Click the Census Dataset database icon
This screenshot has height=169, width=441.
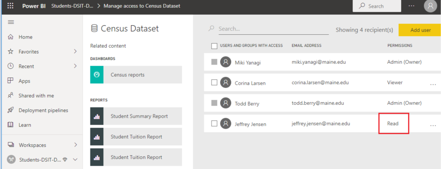(x=94, y=29)
